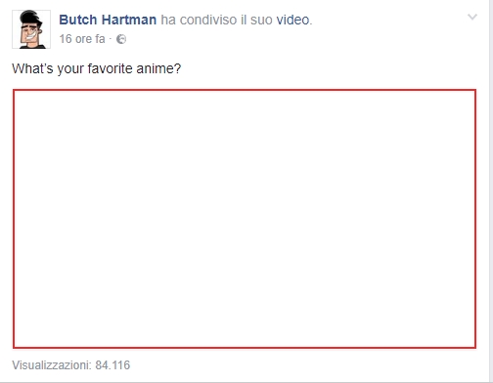Click the word 'Visualizzazioni' below the video
The height and width of the screenshot is (383, 493).
(51, 365)
